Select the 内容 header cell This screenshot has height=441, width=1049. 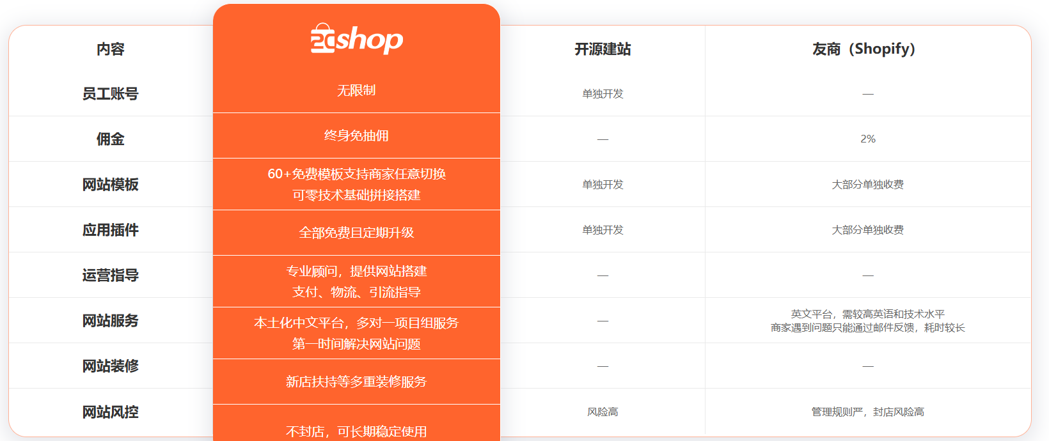[111, 49]
